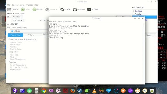167x94 pixels.
Task: Open HandBrake Presets menu
Action: (x=29, y=5)
